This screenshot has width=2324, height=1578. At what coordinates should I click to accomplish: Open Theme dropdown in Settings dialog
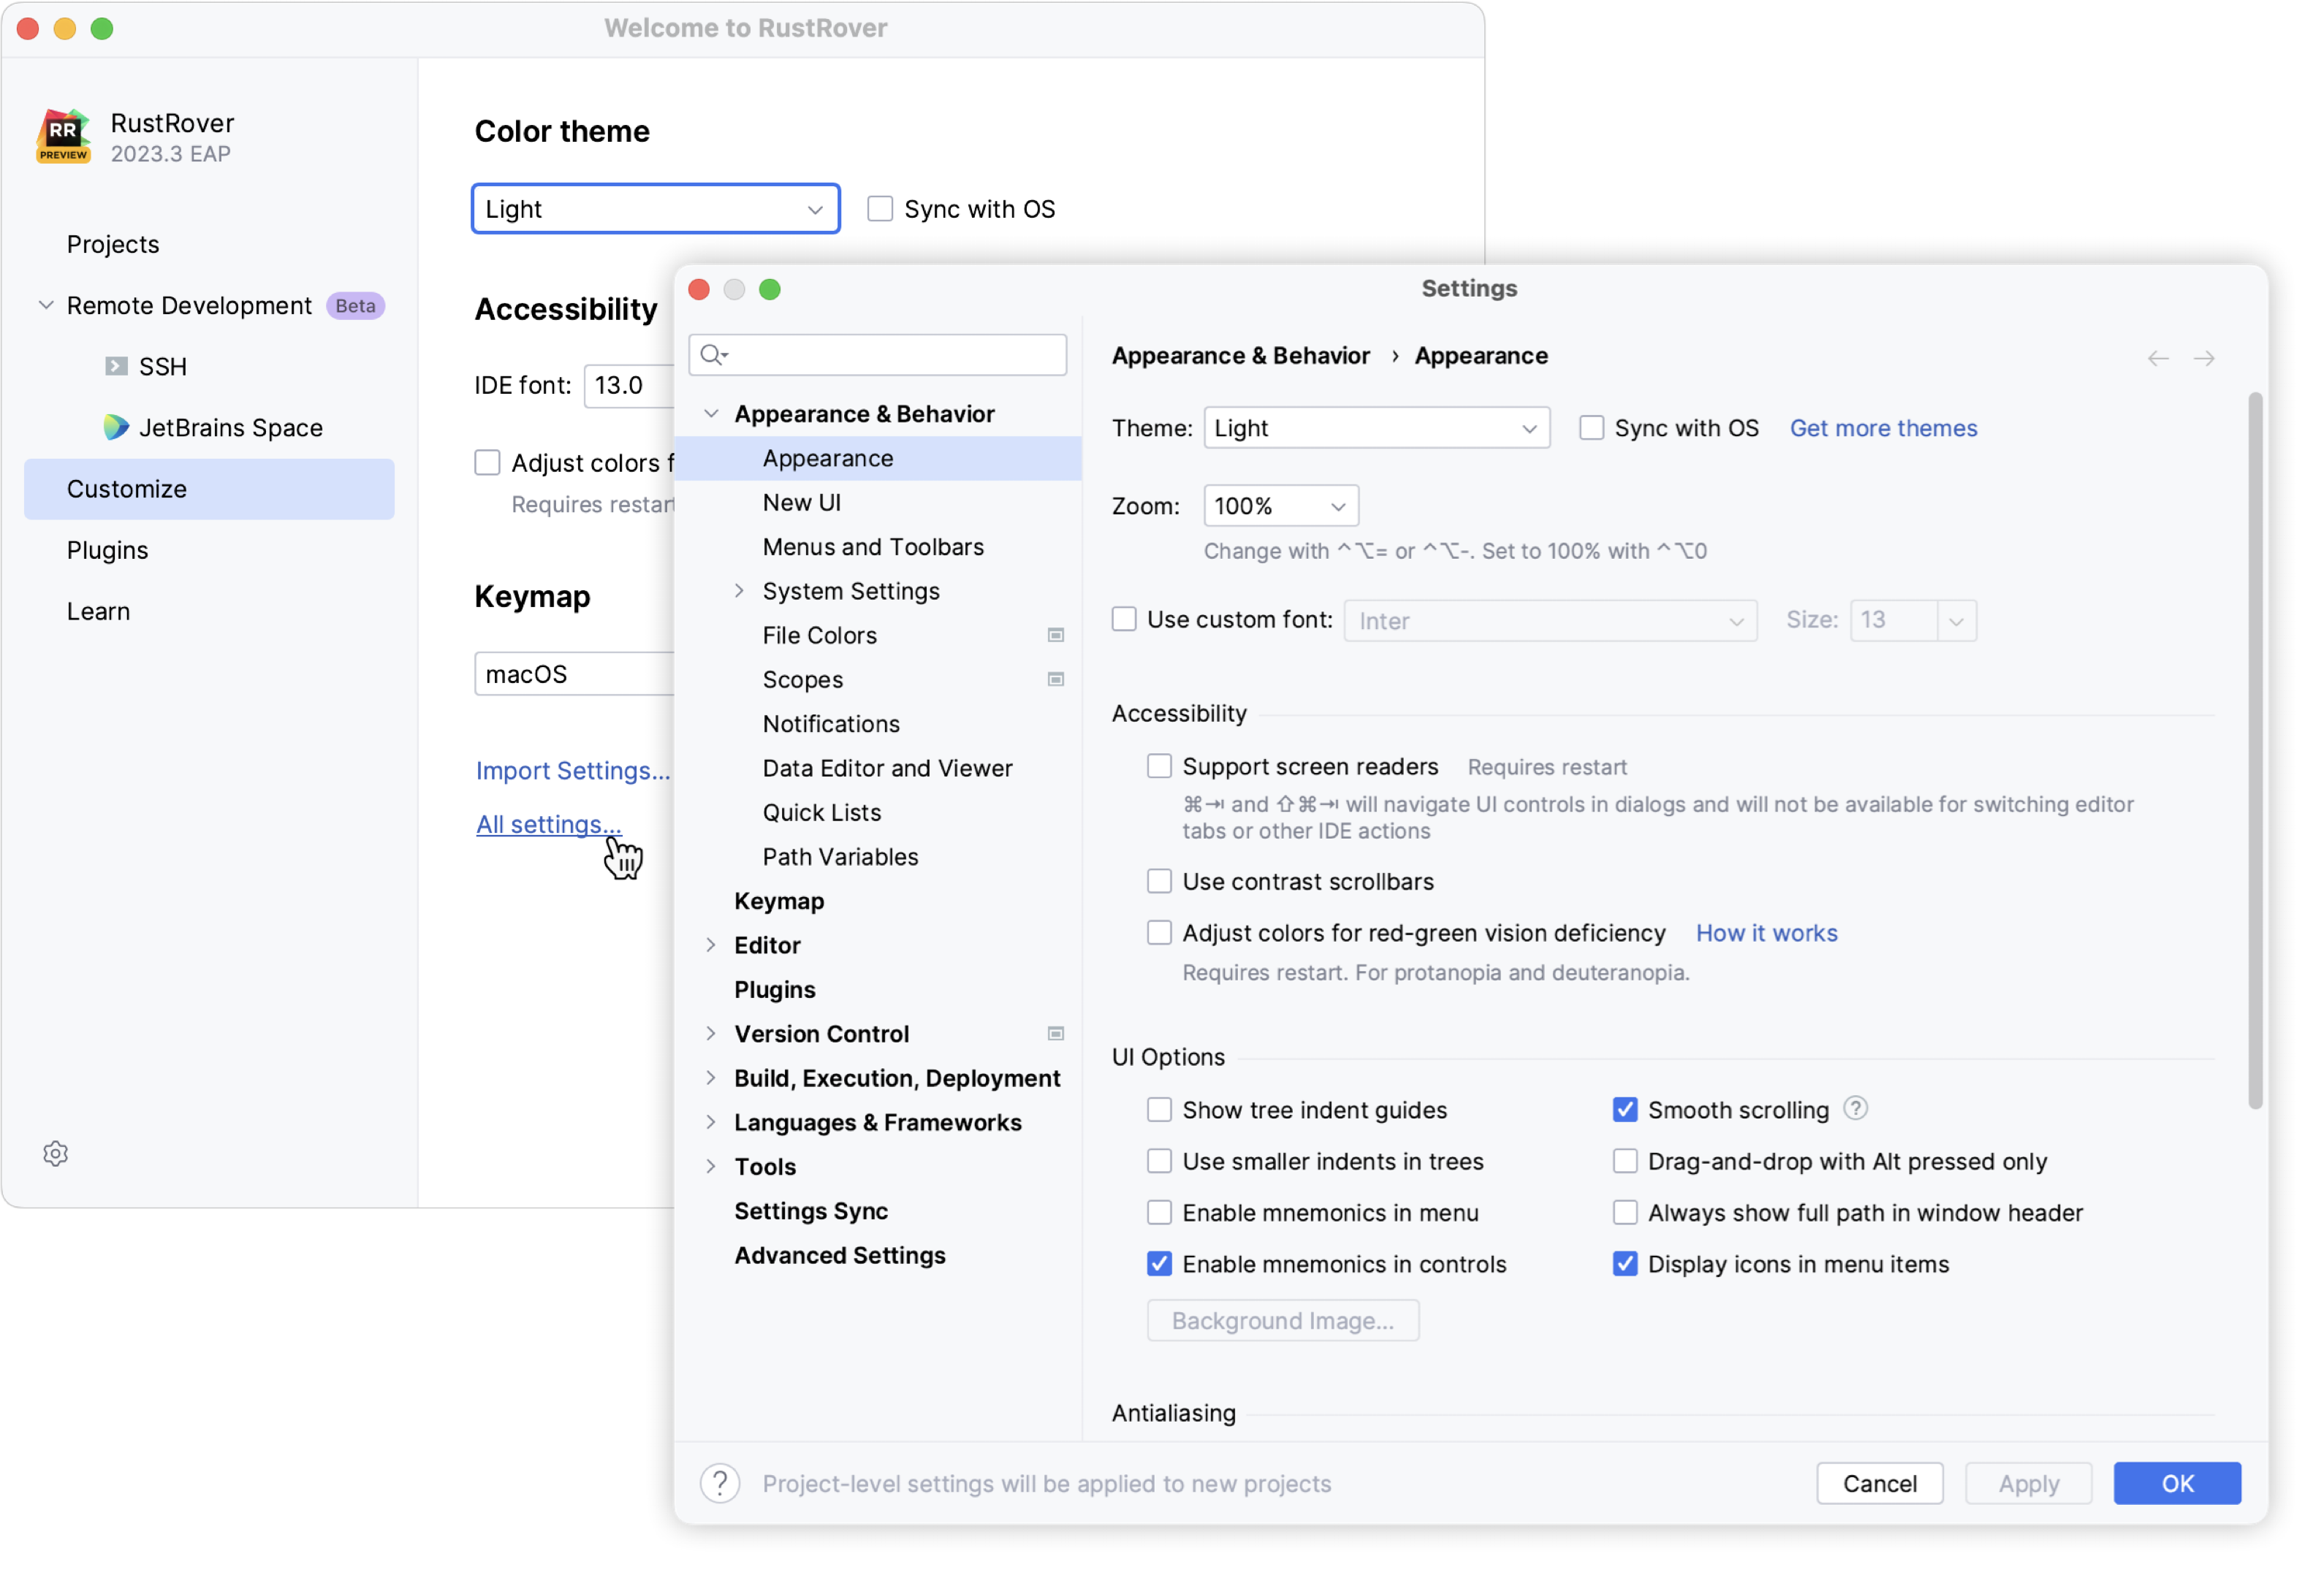coord(1376,429)
